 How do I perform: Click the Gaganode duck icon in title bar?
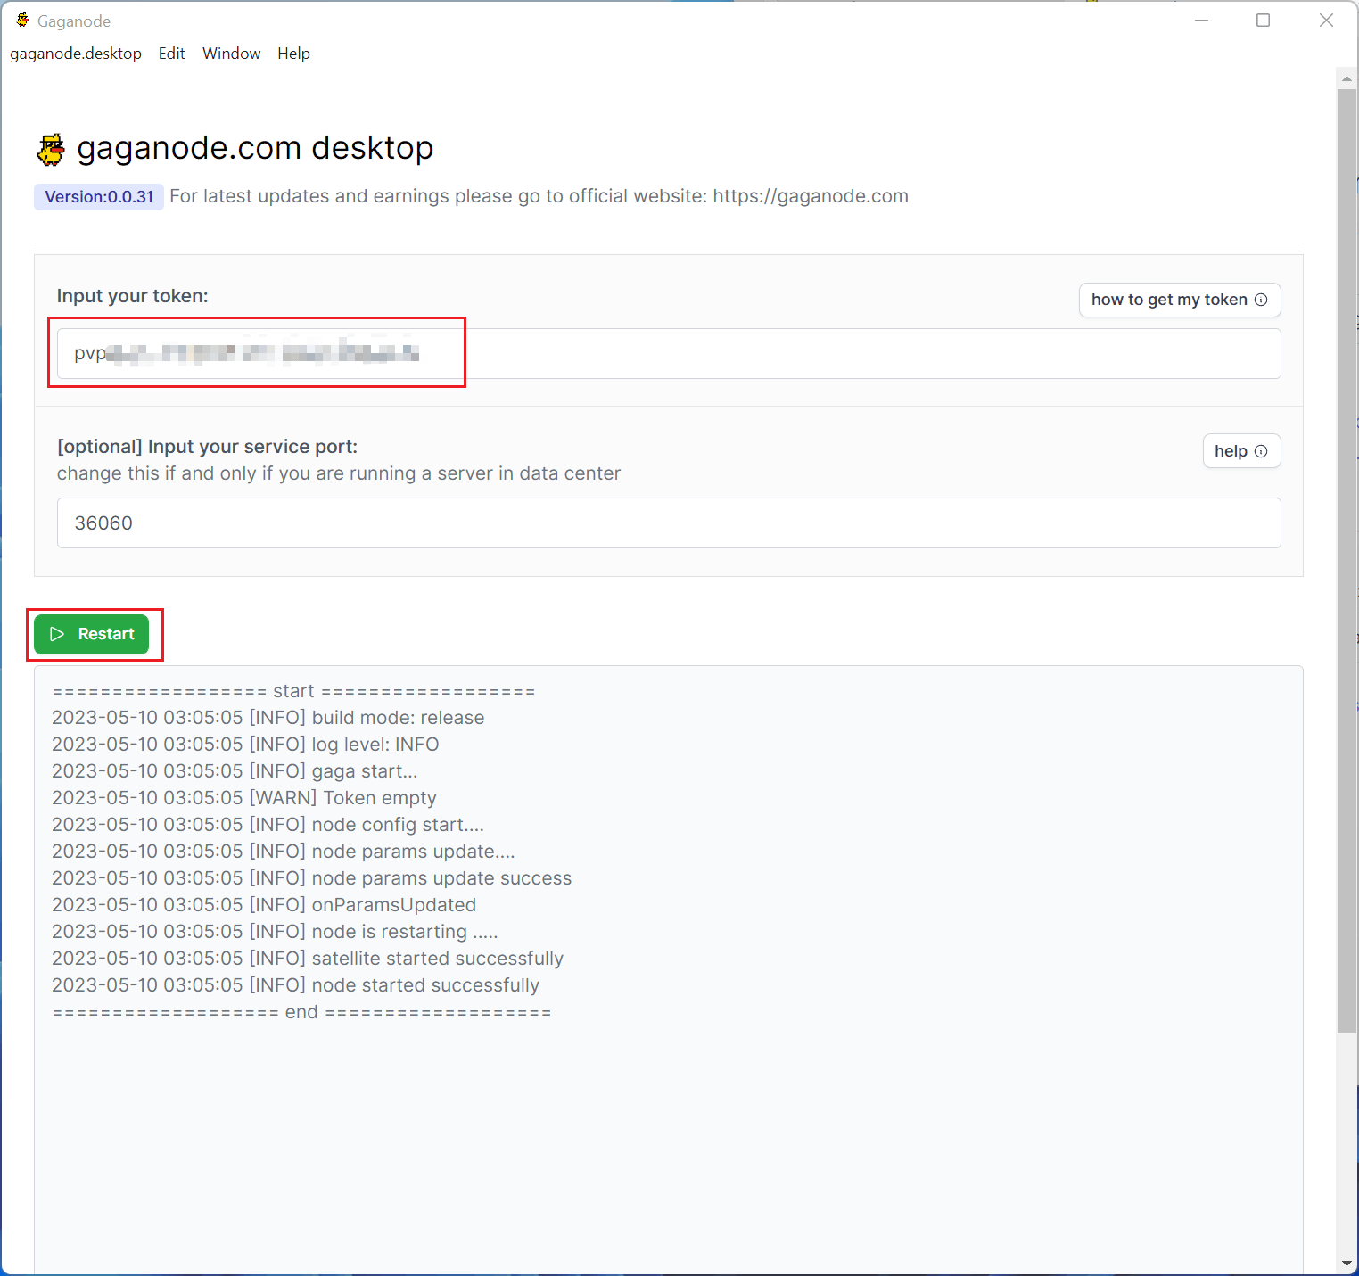[x=22, y=21]
